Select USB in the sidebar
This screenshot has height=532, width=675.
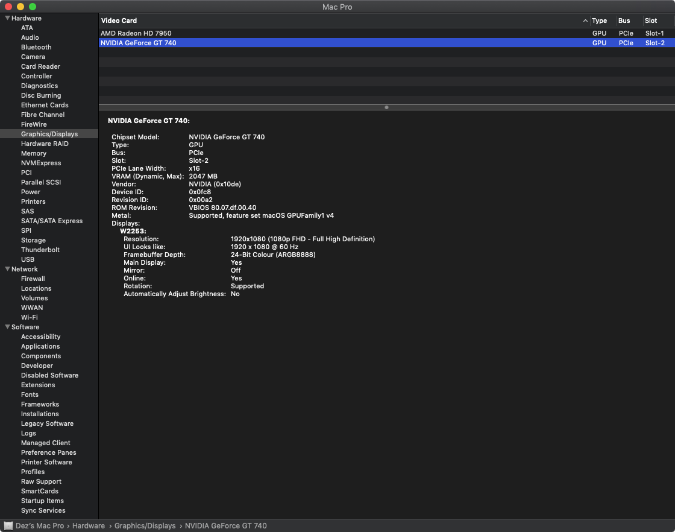pyautogui.click(x=28, y=259)
